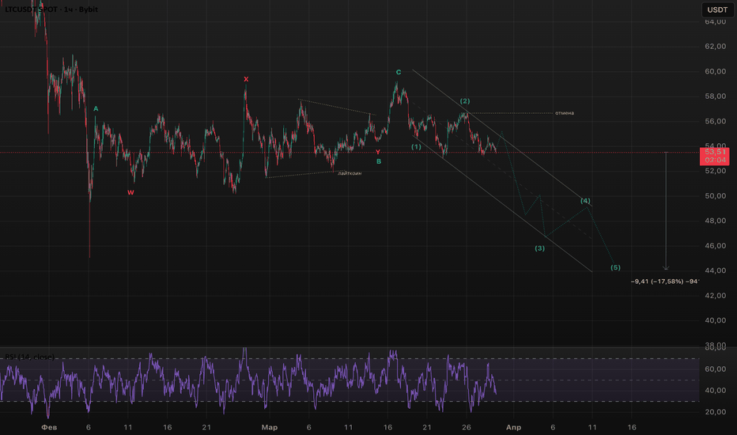Select the price measurement arrow tool drawing
Viewport: 737px width, 435px height.
click(666, 211)
